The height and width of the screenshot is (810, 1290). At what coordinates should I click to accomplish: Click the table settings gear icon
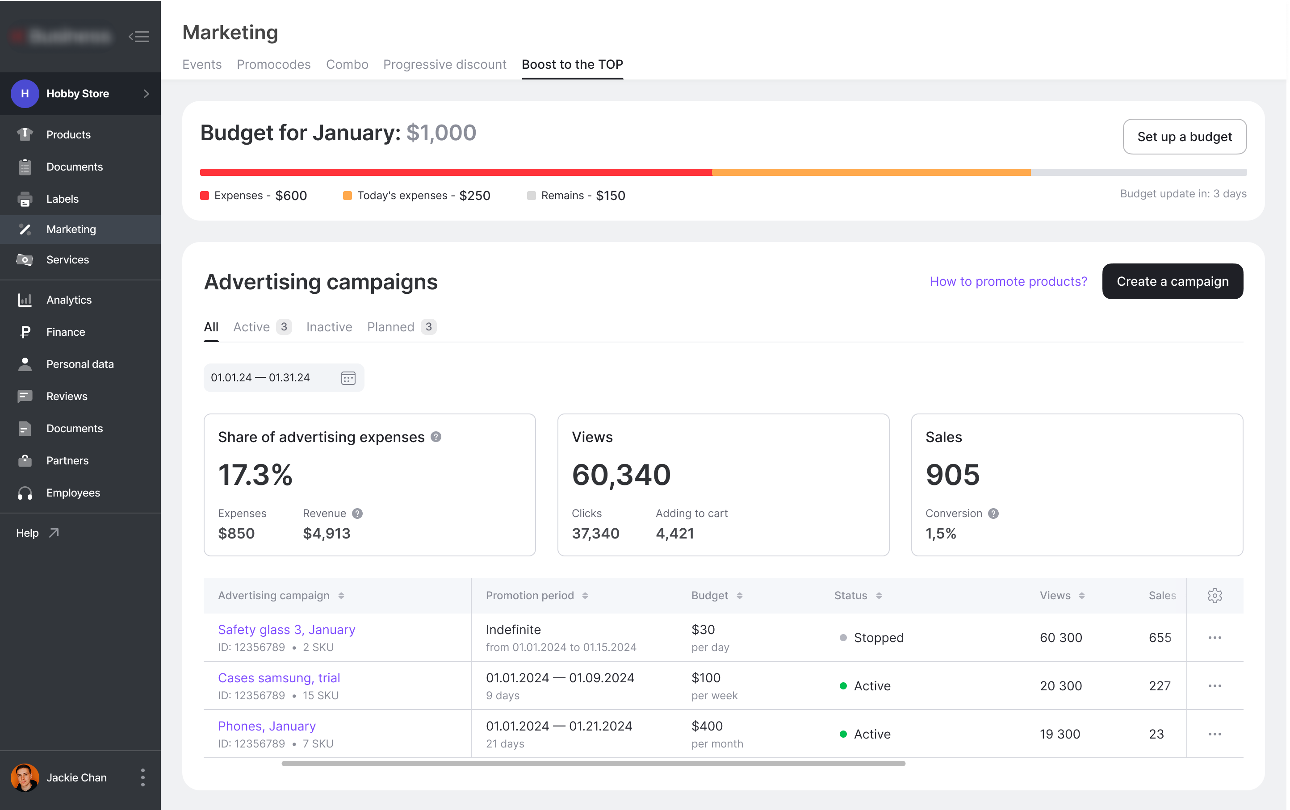1215,595
